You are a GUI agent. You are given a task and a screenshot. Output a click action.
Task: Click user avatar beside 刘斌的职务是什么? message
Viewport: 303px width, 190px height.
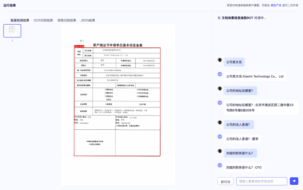click(220, 151)
